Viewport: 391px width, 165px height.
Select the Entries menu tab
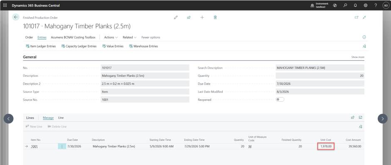tap(42, 37)
